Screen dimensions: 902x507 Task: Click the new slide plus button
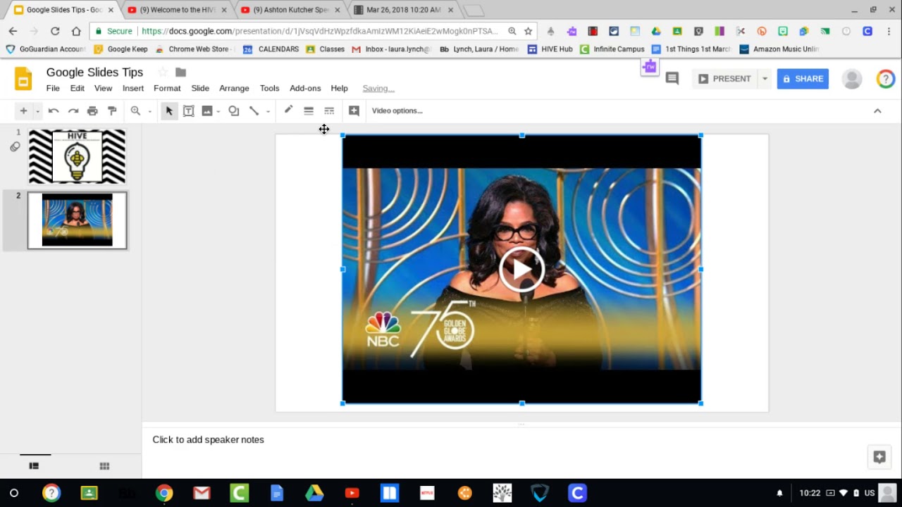(23, 111)
